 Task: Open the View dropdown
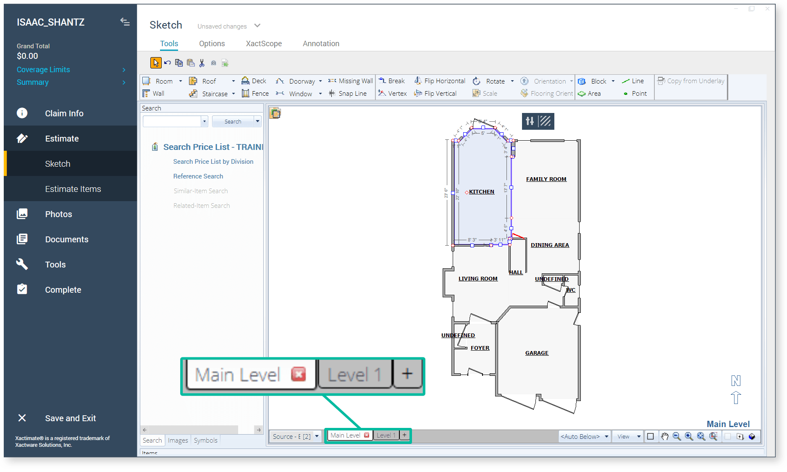point(627,436)
